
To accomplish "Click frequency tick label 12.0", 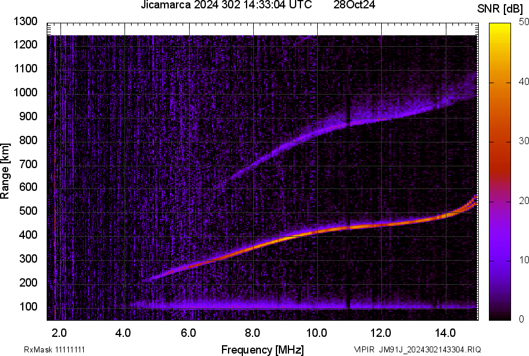I will click(381, 333).
